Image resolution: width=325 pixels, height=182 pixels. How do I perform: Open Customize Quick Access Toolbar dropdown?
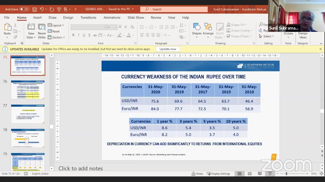click(x=75, y=9)
